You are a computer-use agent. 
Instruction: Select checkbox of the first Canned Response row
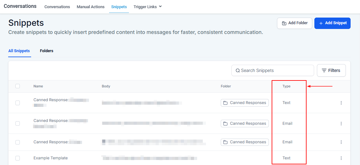18,103
